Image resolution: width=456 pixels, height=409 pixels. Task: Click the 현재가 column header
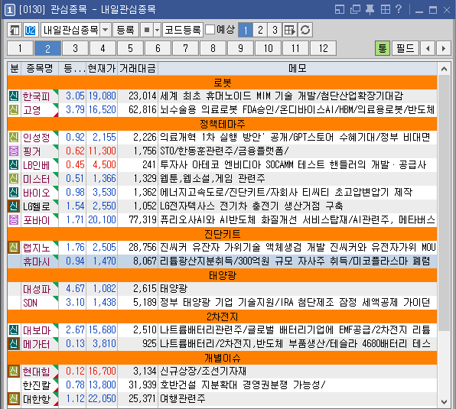point(102,69)
